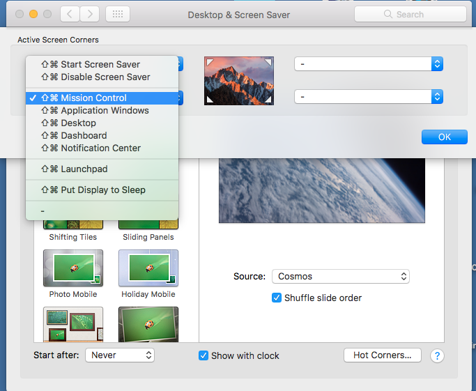The height and width of the screenshot is (391, 476).
Task: Select the Photo Mobile screen saver
Action: click(x=73, y=268)
